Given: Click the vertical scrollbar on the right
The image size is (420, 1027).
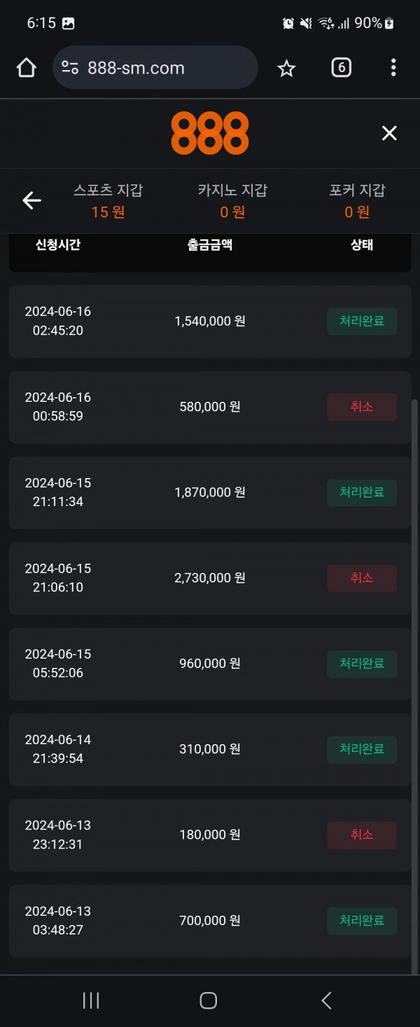Looking at the screenshot, I should tap(416, 630).
